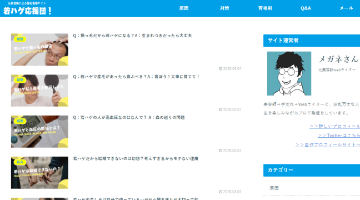Click the 悩み tag on 結婚 thumbnail
The width and height of the screenshot is (360, 200).
(x=20, y=162)
